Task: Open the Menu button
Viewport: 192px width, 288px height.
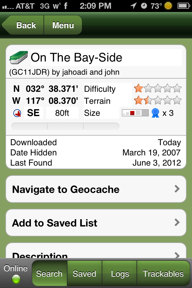Action: 63,25
